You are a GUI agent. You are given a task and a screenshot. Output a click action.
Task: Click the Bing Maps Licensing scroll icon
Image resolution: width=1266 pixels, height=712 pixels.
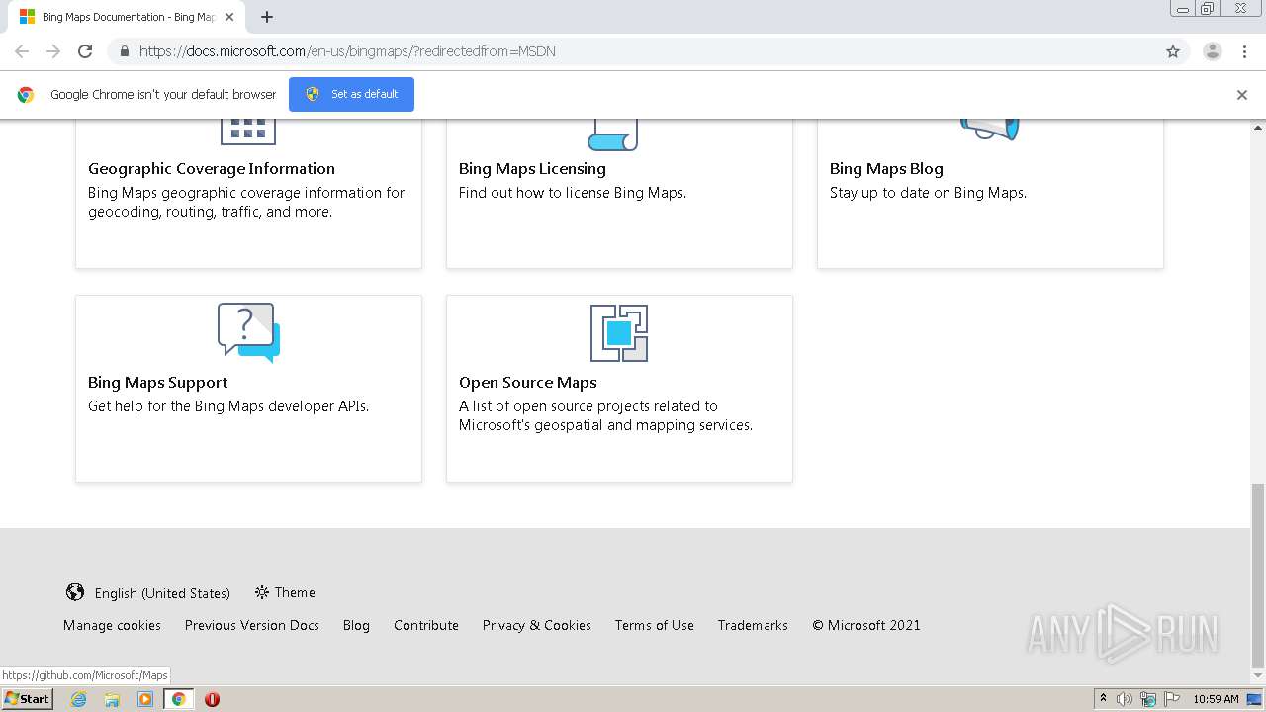click(x=613, y=134)
